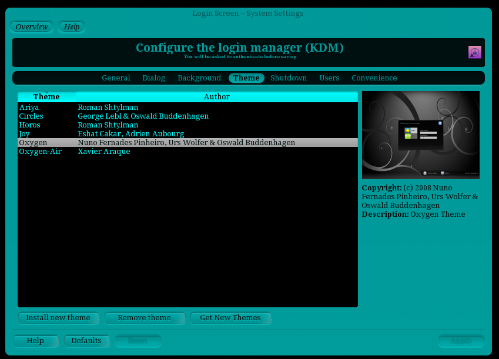Click the Defaults button
Screen dimensions: 499x359
click(x=86, y=341)
